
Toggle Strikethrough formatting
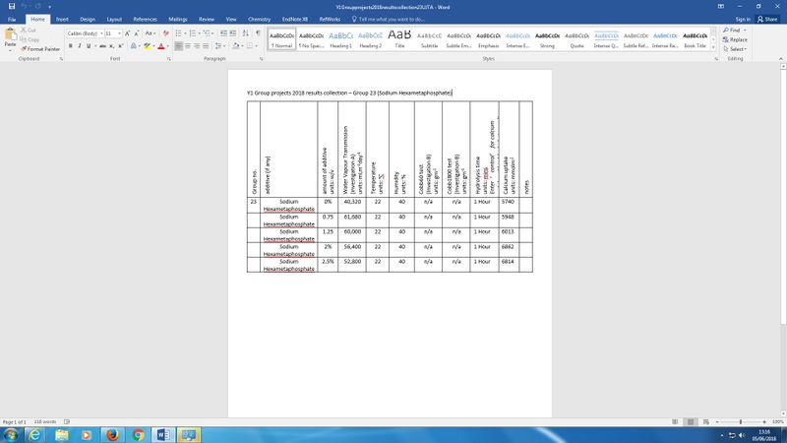pyautogui.click(x=102, y=45)
